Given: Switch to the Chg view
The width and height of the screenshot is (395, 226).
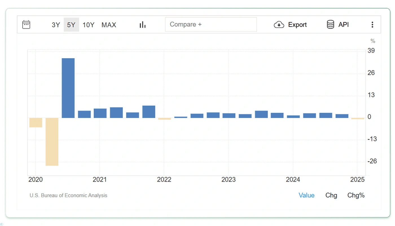Looking at the screenshot, I should click(x=331, y=195).
